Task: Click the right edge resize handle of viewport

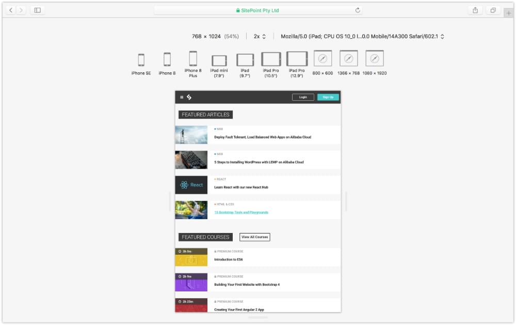Action: [x=346, y=202]
